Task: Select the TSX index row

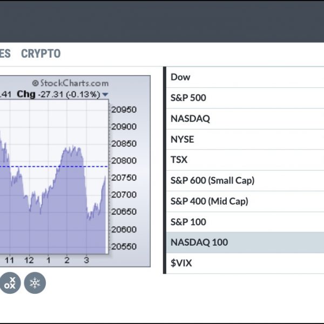Action: [245, 160]
